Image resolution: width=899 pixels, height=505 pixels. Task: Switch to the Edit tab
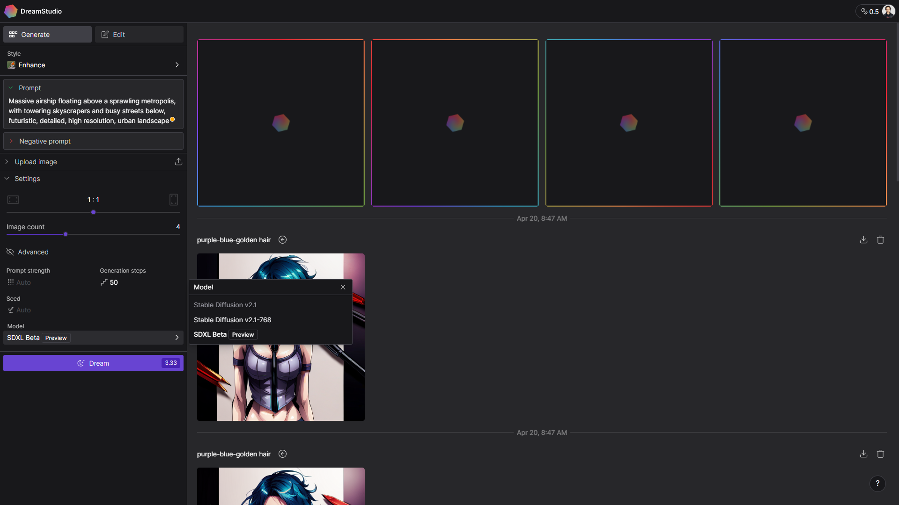139,35
